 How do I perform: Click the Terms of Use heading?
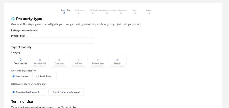point(22,101)
